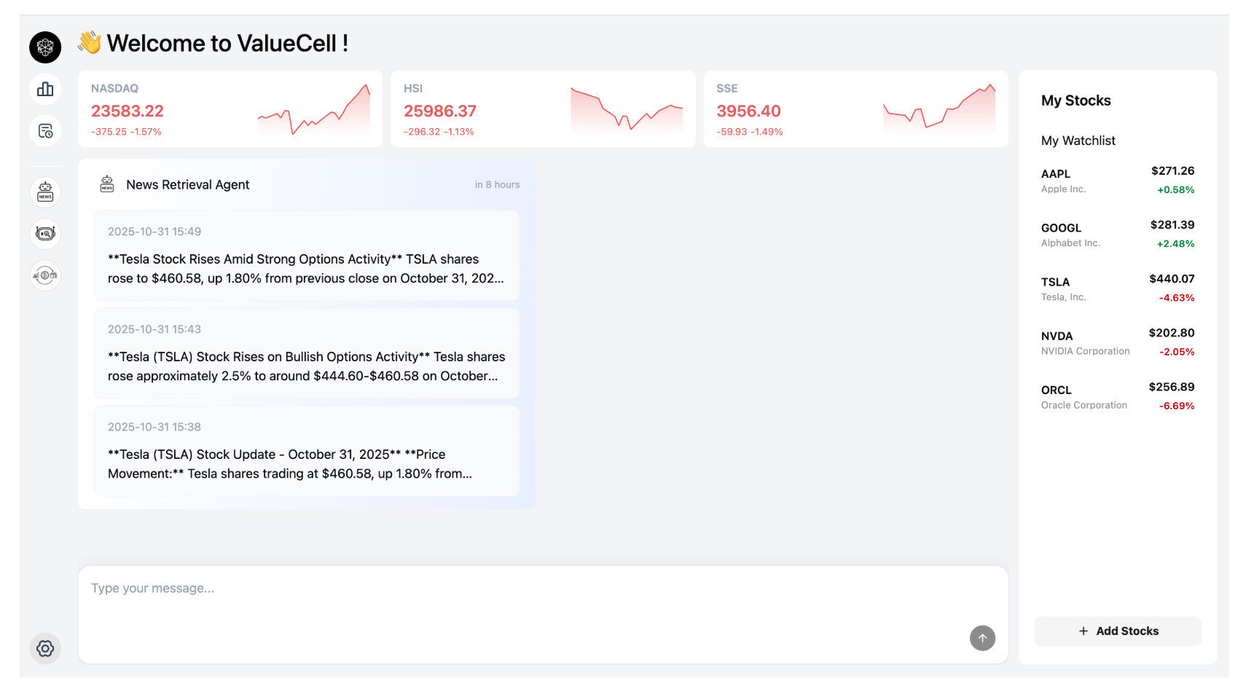Click the Add Stocks button
The image size is (1246, 689).
pyautogui.click(x=1118, y=631)
